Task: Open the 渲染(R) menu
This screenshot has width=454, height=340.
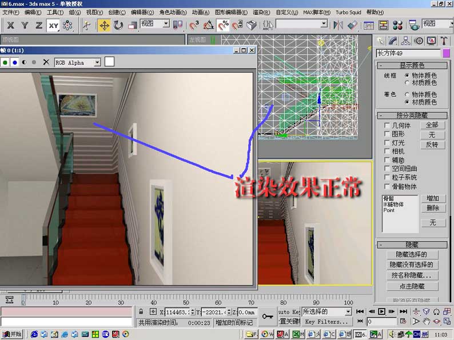Action: tap(261, 13)
